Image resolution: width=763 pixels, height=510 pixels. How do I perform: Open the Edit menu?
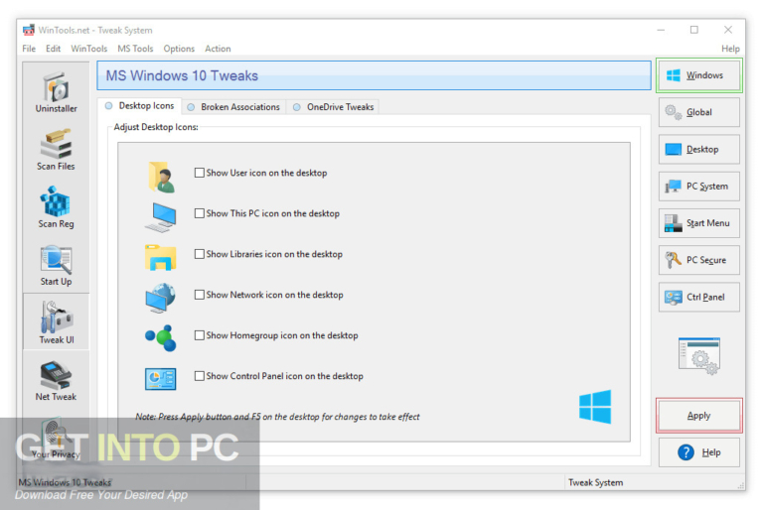[53, 49]
